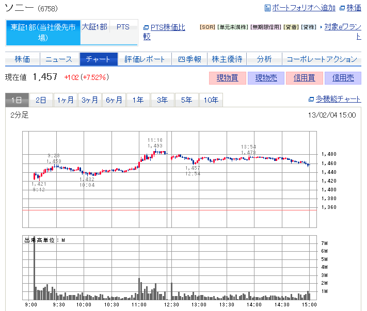Switch to the 大証1部 market tab

pos(94,27)
